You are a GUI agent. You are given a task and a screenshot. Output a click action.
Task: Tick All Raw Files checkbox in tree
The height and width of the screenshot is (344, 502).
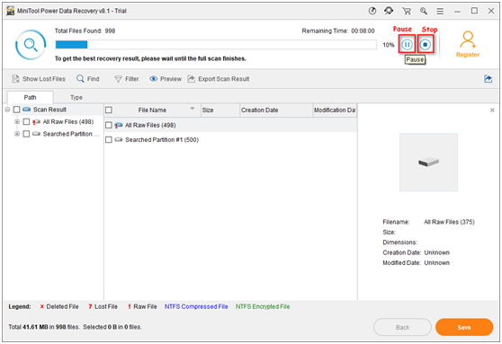pyautogui.click(x=26, y=122)
